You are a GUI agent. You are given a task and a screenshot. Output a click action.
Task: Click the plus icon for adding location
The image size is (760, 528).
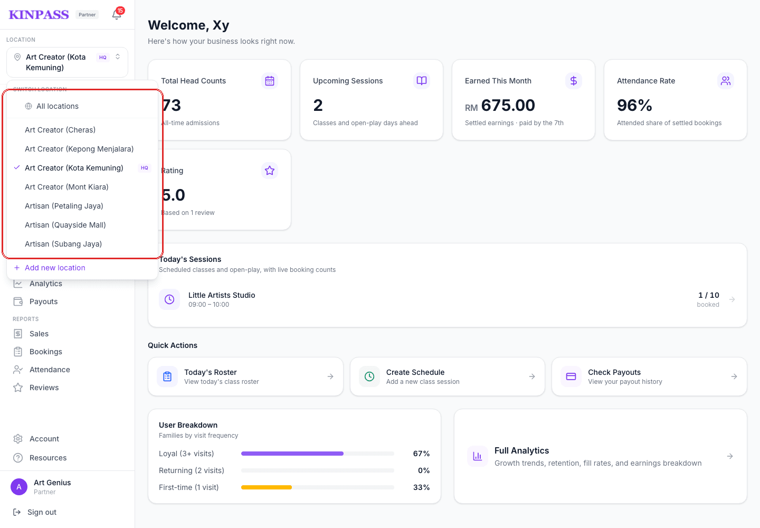(x=17, y=268)
